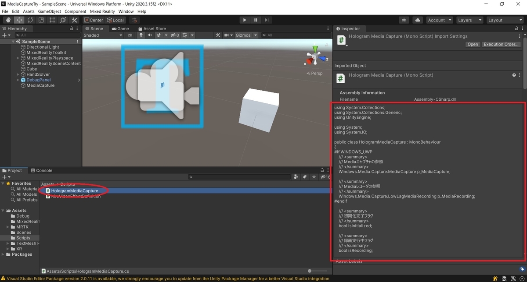Click the Step frame button
The image size is (527, 282).
pyautogui.click(x=267, y=20)
